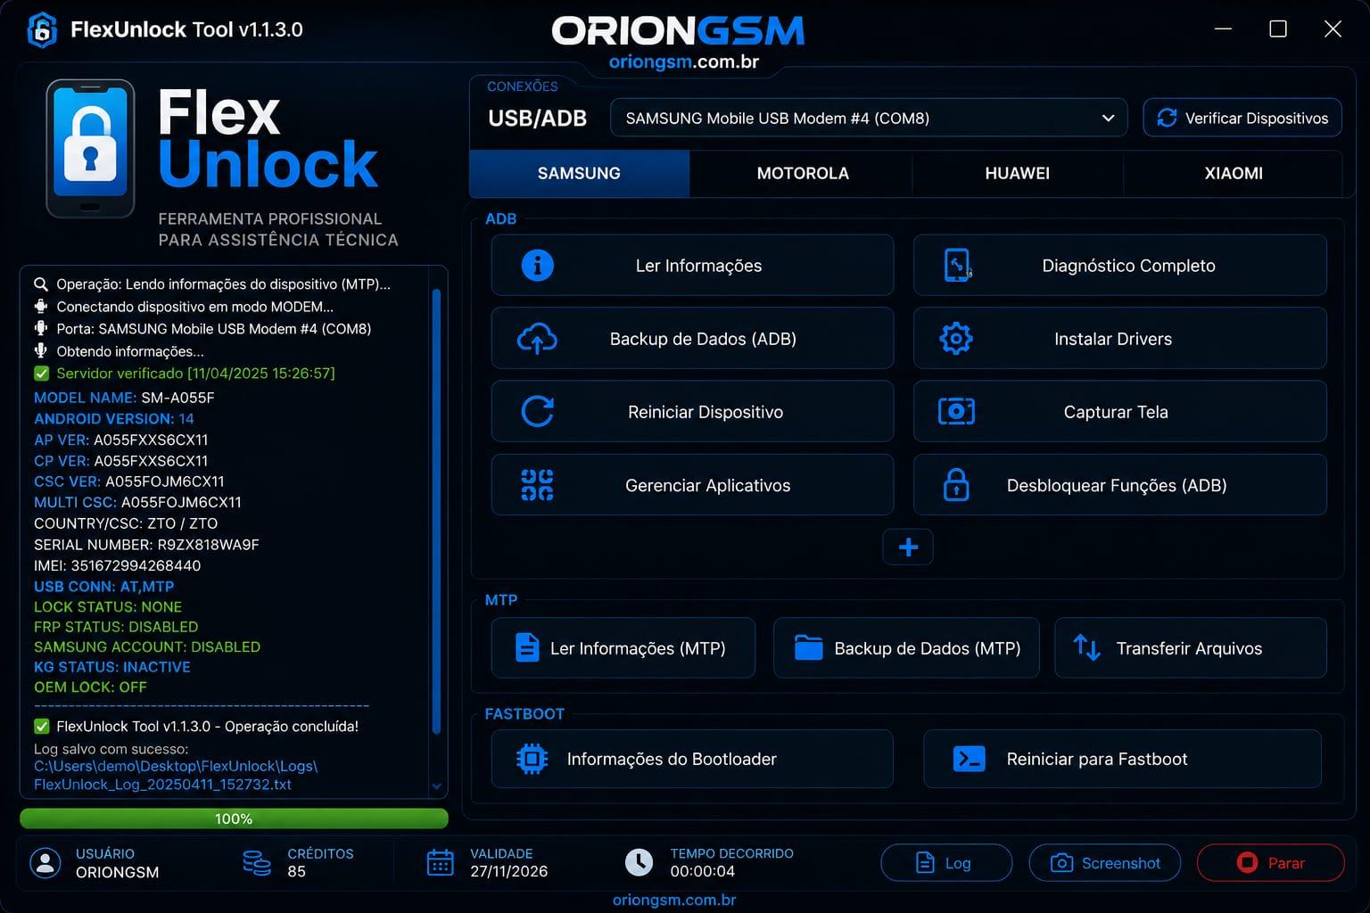Switch to the MOTOROLA tab
This screenshot has width=1370, height=913.
tap(803, 173)
